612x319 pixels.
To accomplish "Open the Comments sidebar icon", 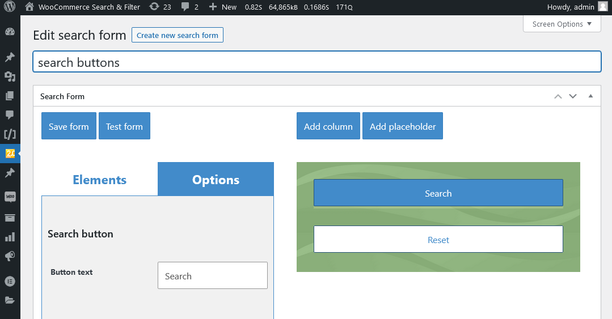I will pos(10,114).
